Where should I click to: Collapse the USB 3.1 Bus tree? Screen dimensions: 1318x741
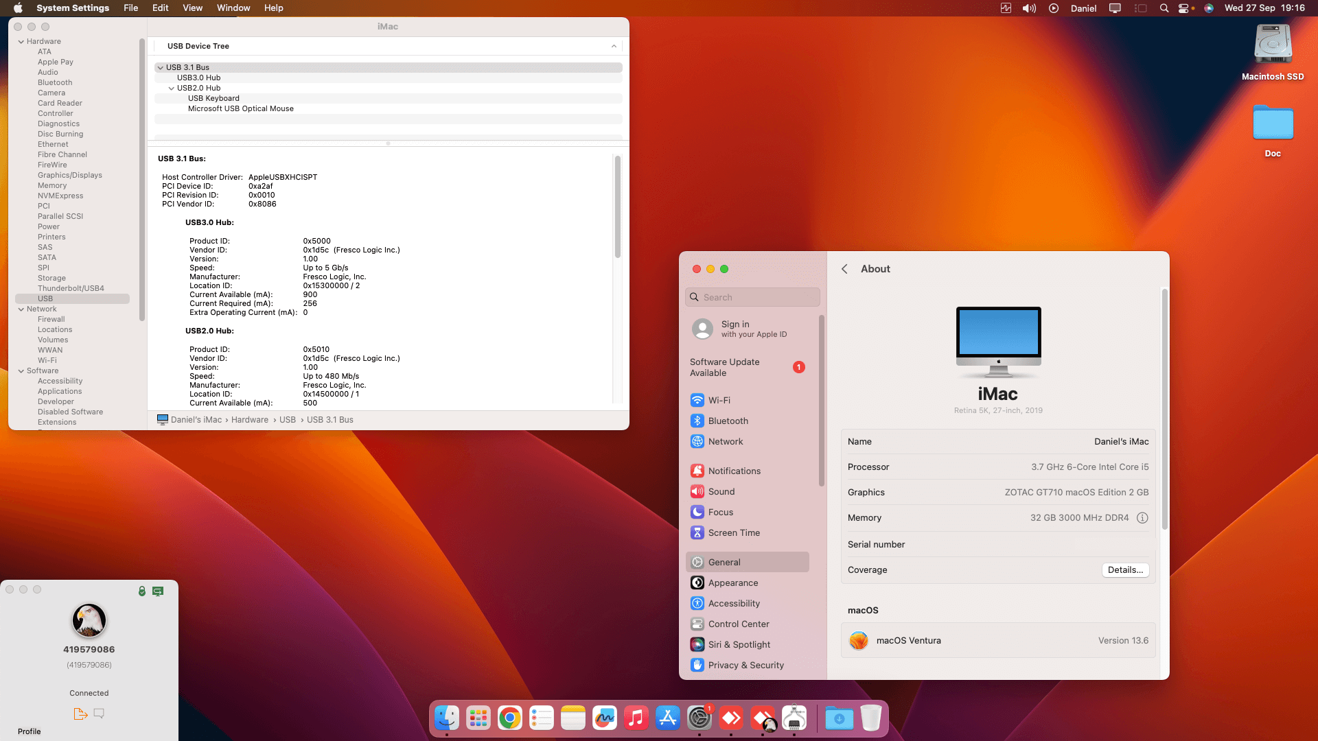tap(160, 67)
